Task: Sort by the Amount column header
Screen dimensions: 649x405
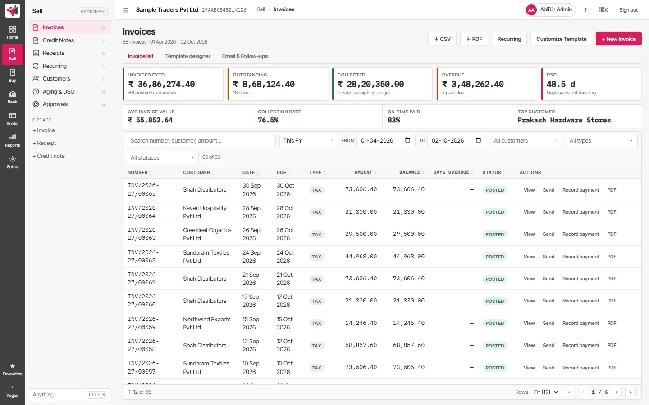Action: coord(365,172)
